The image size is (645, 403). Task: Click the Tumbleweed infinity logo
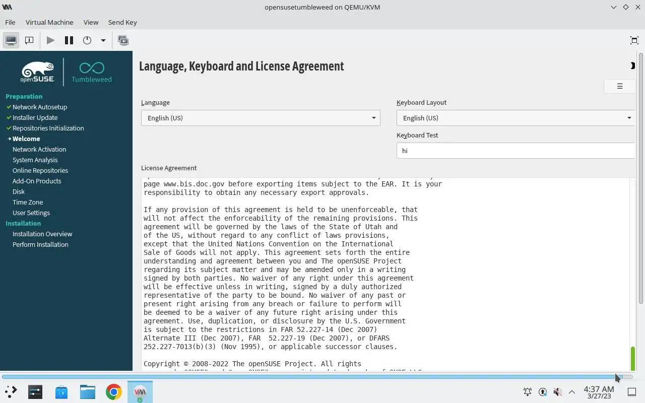[x=92, y=72]
